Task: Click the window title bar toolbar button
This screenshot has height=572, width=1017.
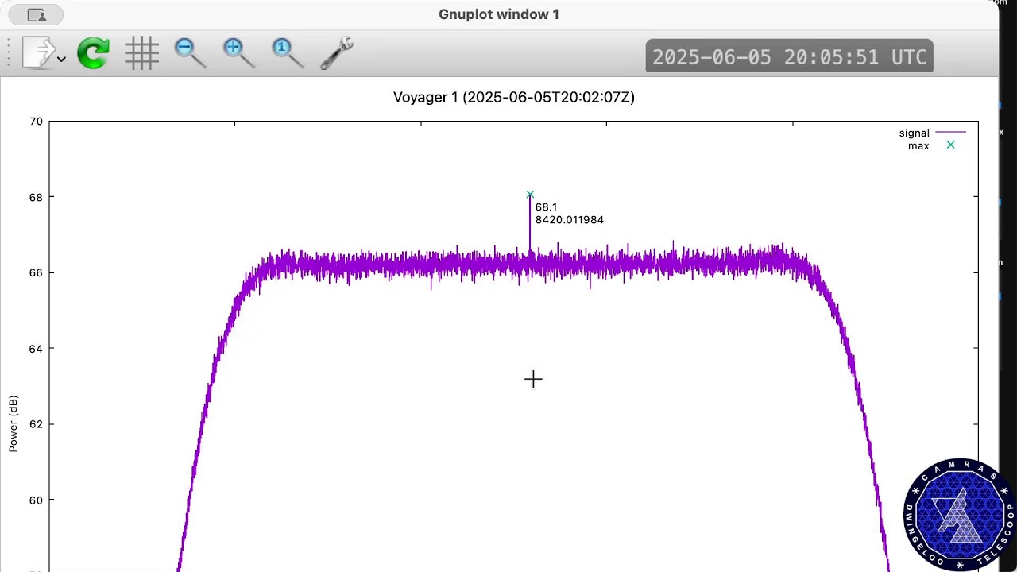Action: tap(37, 14)
